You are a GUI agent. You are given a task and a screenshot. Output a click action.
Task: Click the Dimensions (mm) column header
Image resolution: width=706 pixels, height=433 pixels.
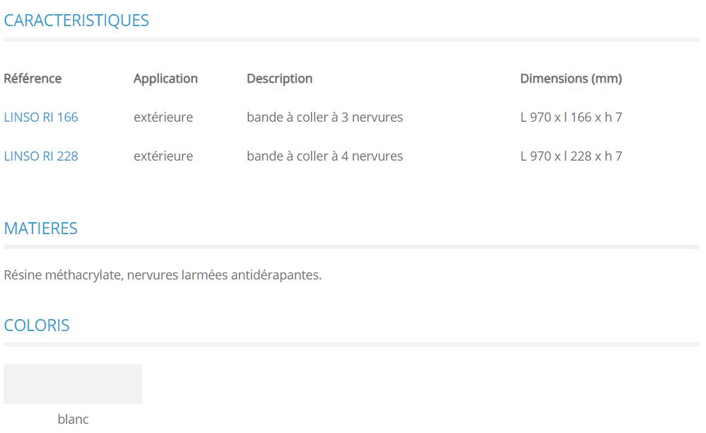[x=571, y=79]
